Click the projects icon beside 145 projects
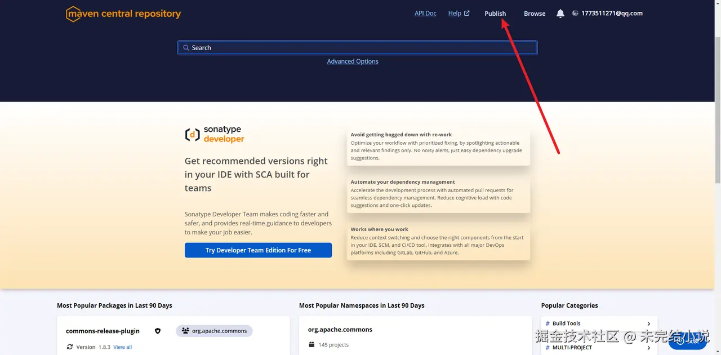This screenshot has width=721, height=355. pos(311,345)
